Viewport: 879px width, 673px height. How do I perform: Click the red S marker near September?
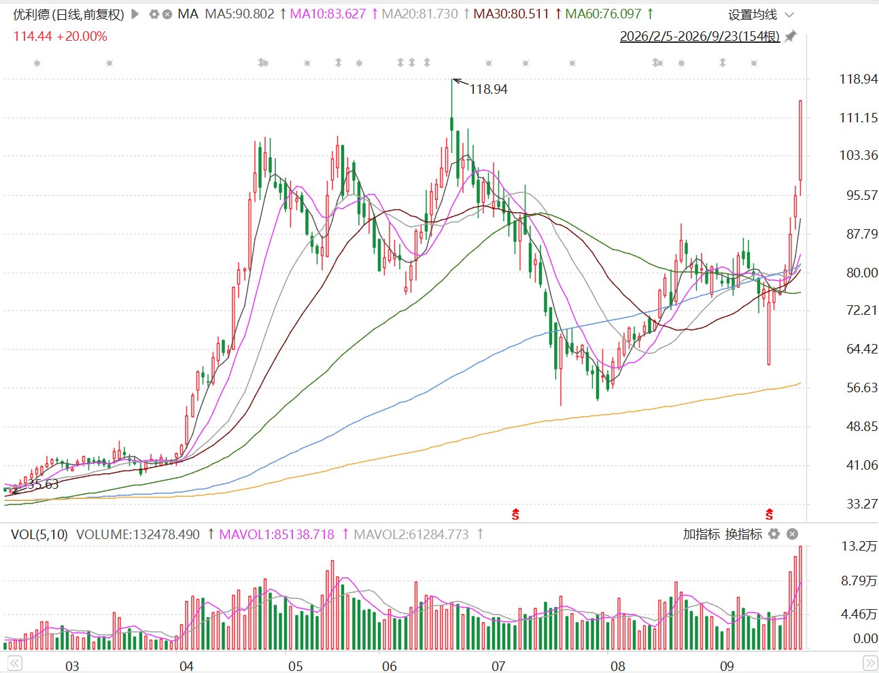pyautogui.click(x=769, y=514)
